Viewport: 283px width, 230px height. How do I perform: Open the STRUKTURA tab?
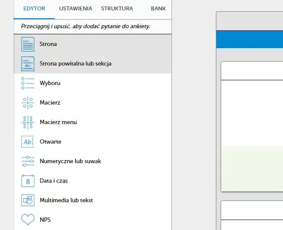pyautogui.click(x=117, y=9)
